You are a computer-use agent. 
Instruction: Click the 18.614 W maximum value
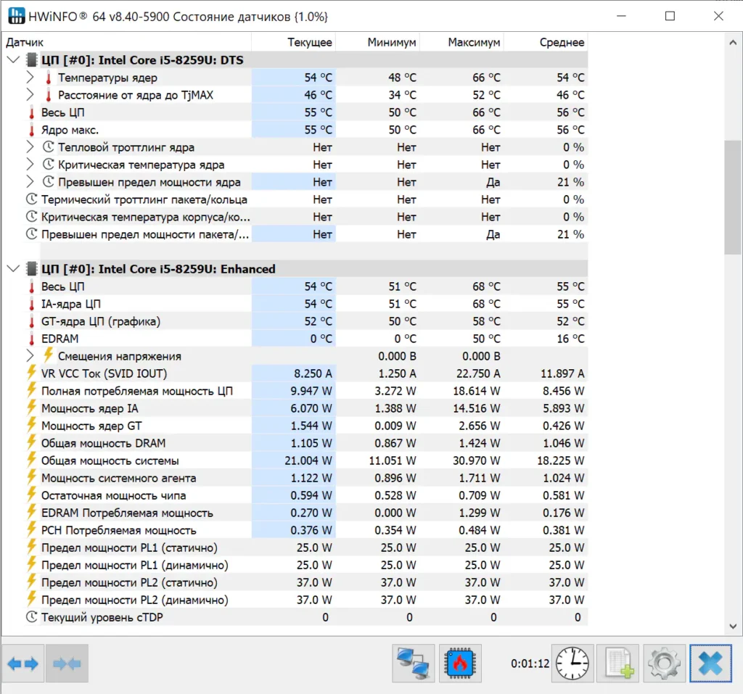[x=477, y=391]
